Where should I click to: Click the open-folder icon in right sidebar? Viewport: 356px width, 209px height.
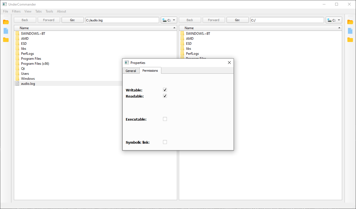[x=350, y=22]
